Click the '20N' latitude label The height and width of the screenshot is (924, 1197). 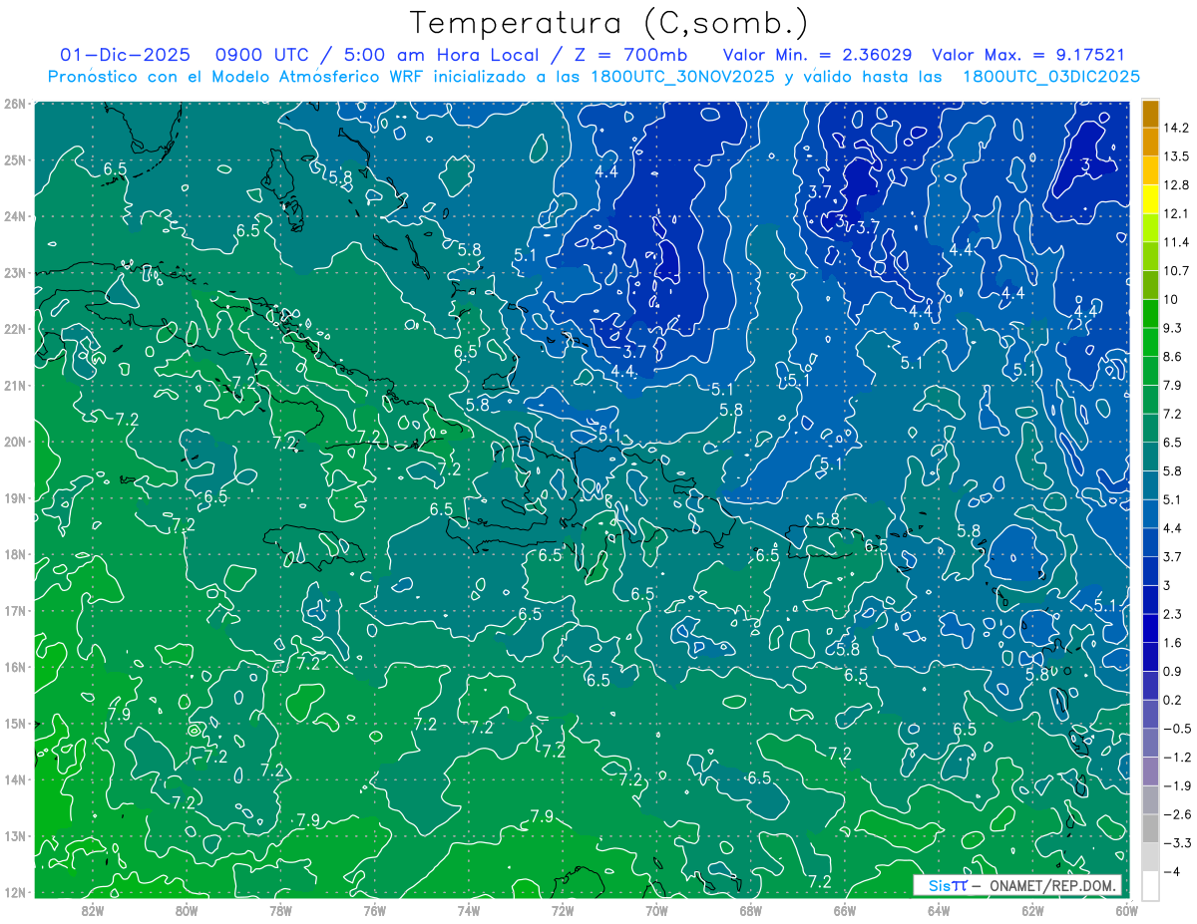14,442
